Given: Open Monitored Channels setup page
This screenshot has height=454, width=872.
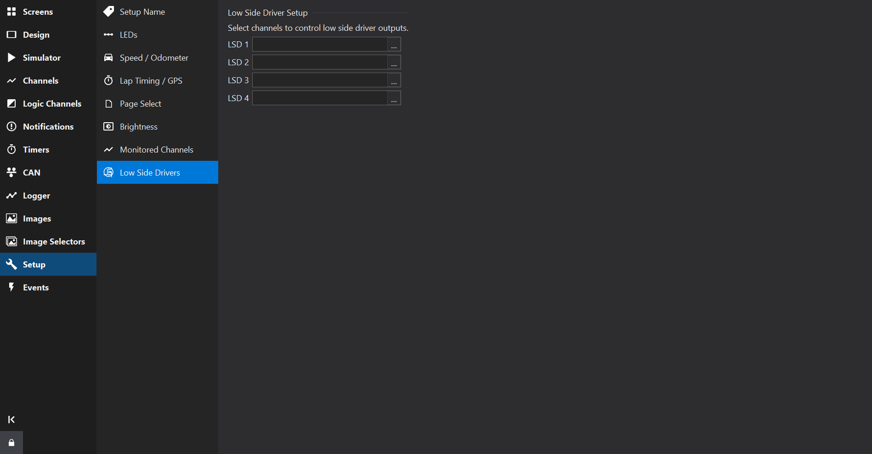Looking at the screenshot, I should (156, 150).
